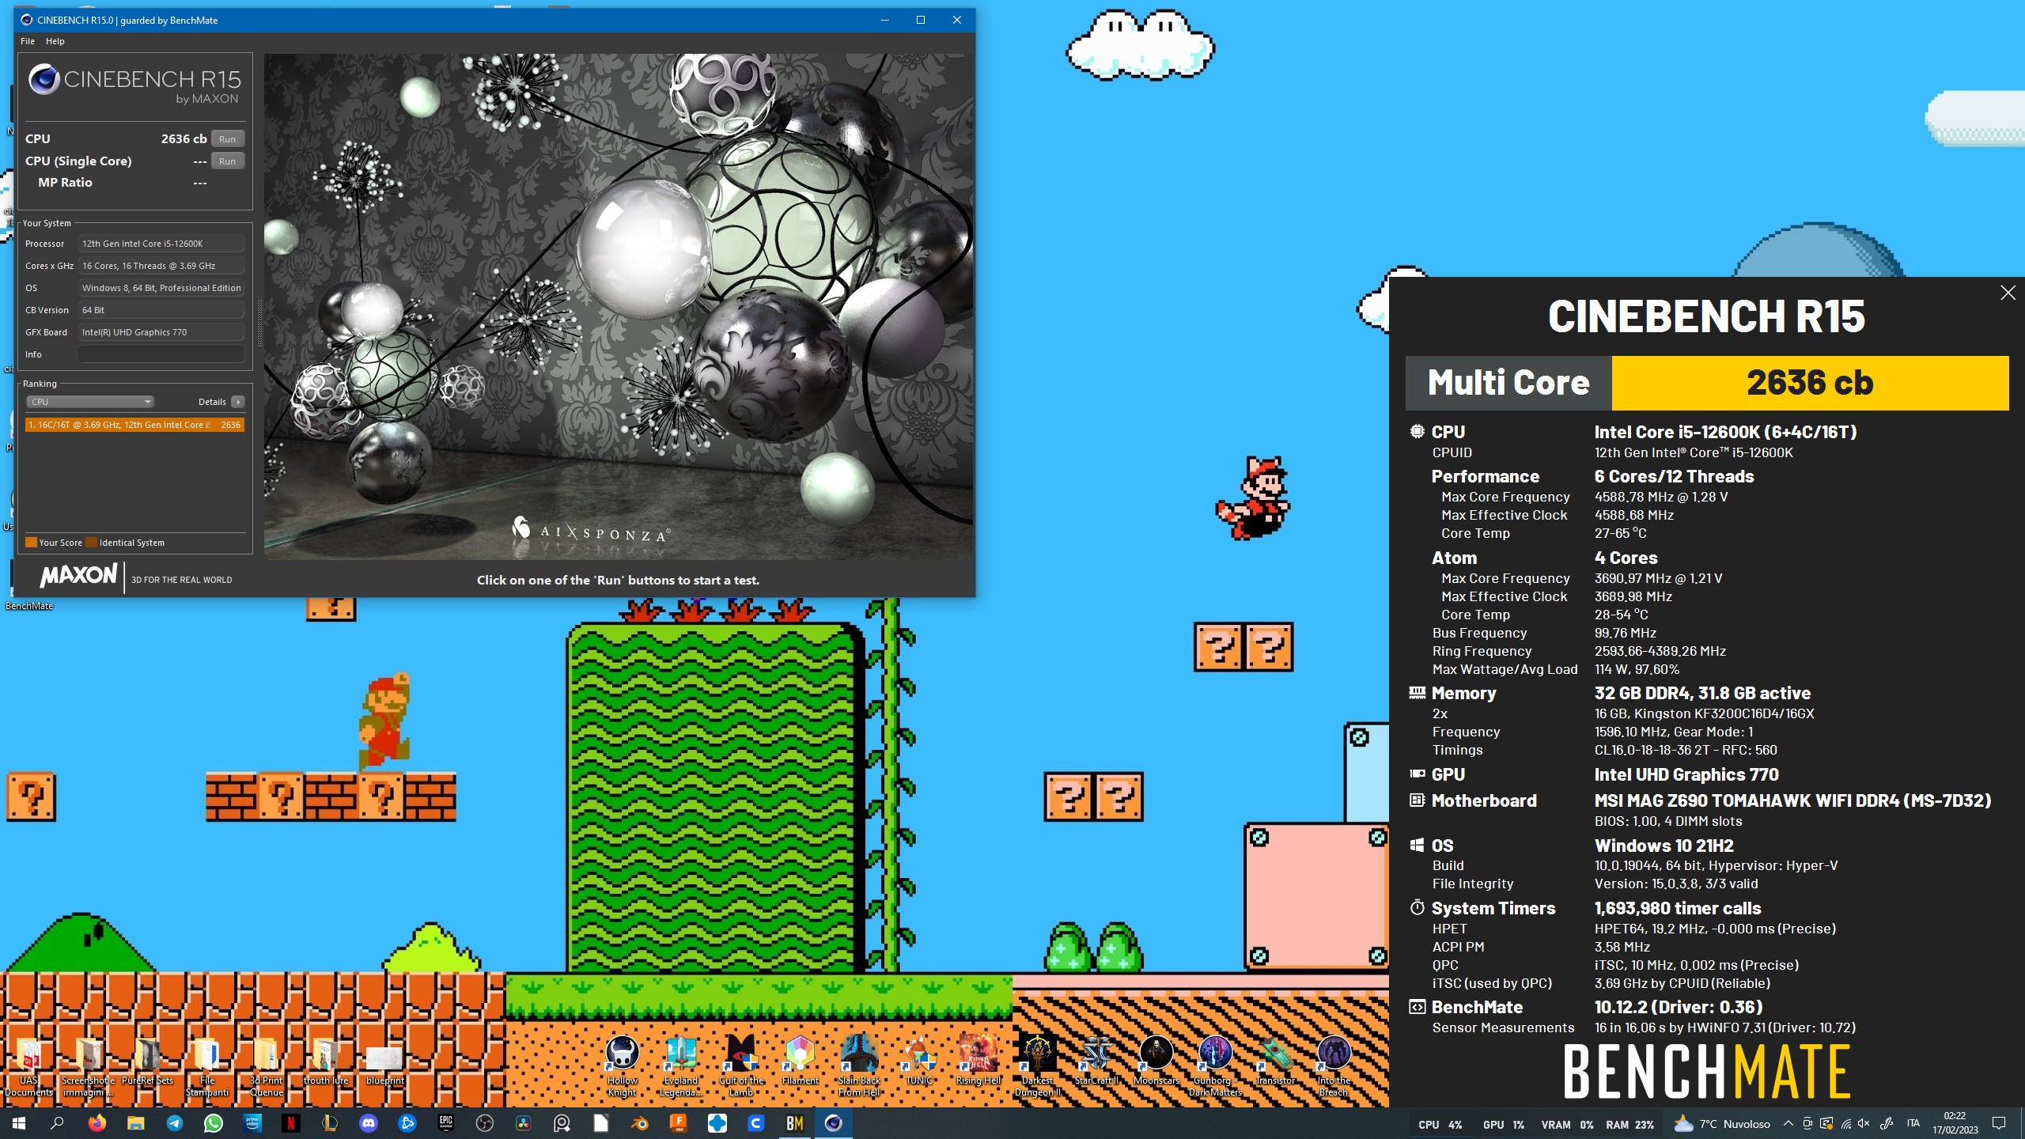Image resolution: width=2025 pixels, height=1139 pixels.
Task: Launch League of Legends from the taskbar
Action: (x=329, y=1123)
